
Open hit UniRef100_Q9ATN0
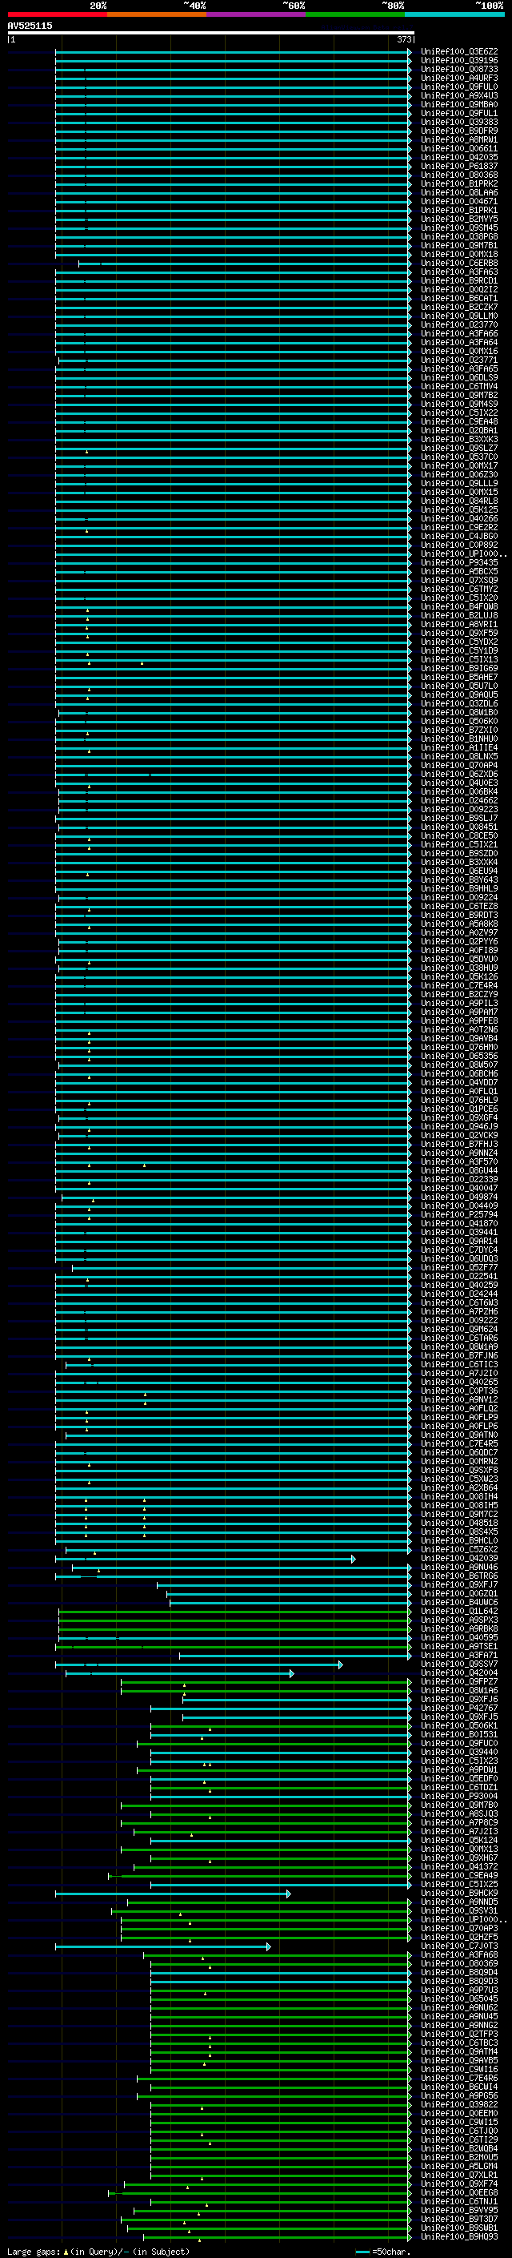tap(459, 1434)
